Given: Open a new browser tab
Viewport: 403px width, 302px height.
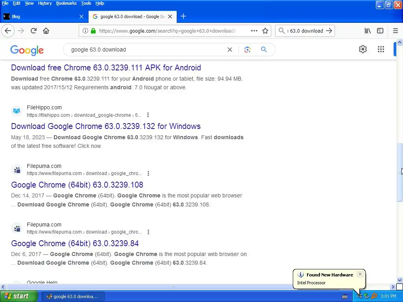Looking at the screenshot, I should [183, 17].
